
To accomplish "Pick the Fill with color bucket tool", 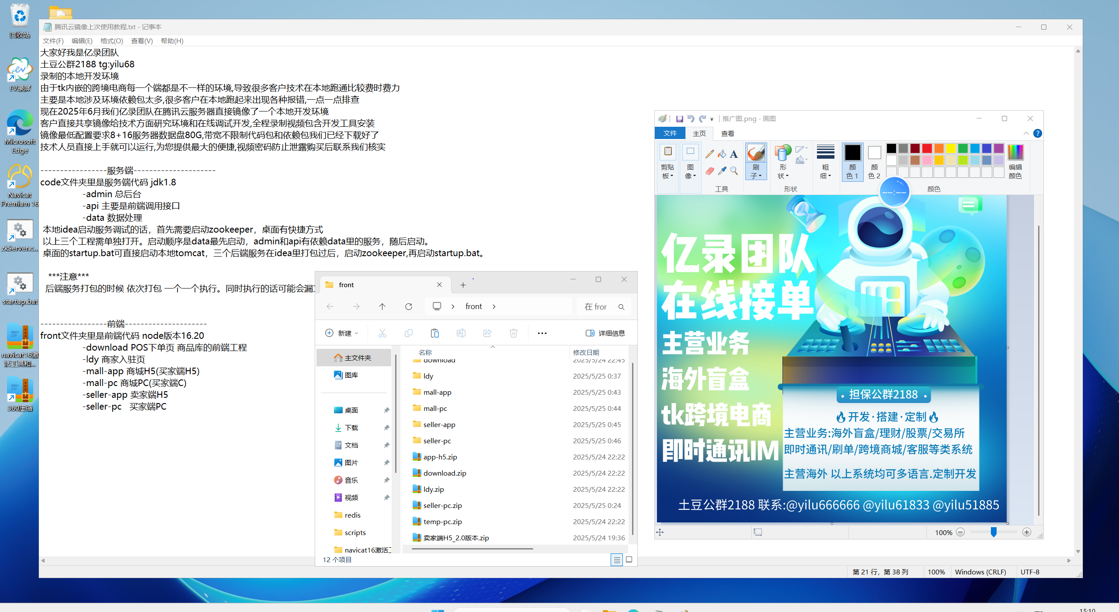I will (722, 154).
